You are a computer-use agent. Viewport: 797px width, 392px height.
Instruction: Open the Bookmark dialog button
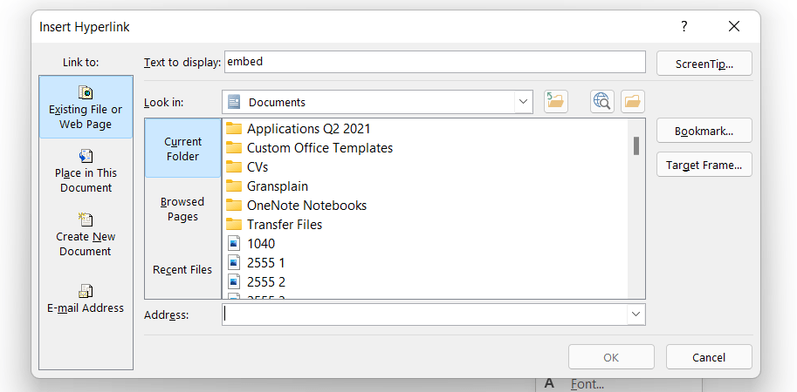coord(704,132)
